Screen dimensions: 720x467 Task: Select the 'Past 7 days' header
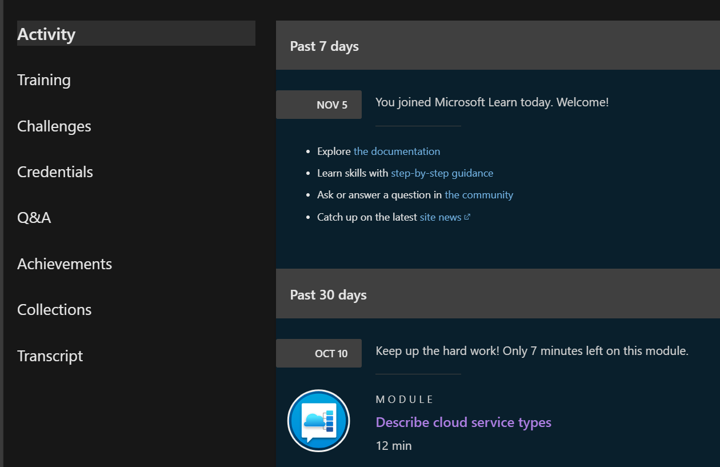tap(498, 45)
